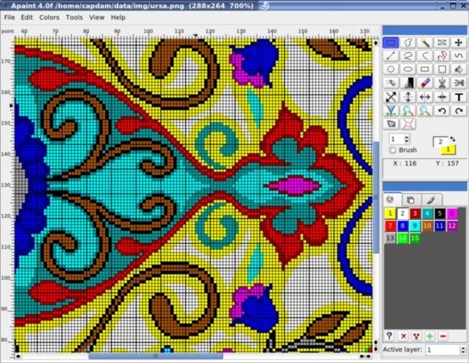Pick orange color swatch number 10

[x=427, y=226]
